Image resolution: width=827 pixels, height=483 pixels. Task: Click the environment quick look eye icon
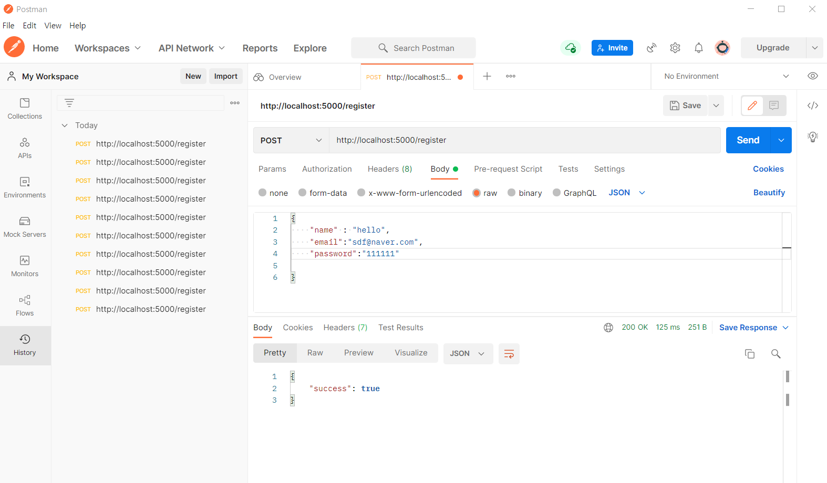[813, 76]
